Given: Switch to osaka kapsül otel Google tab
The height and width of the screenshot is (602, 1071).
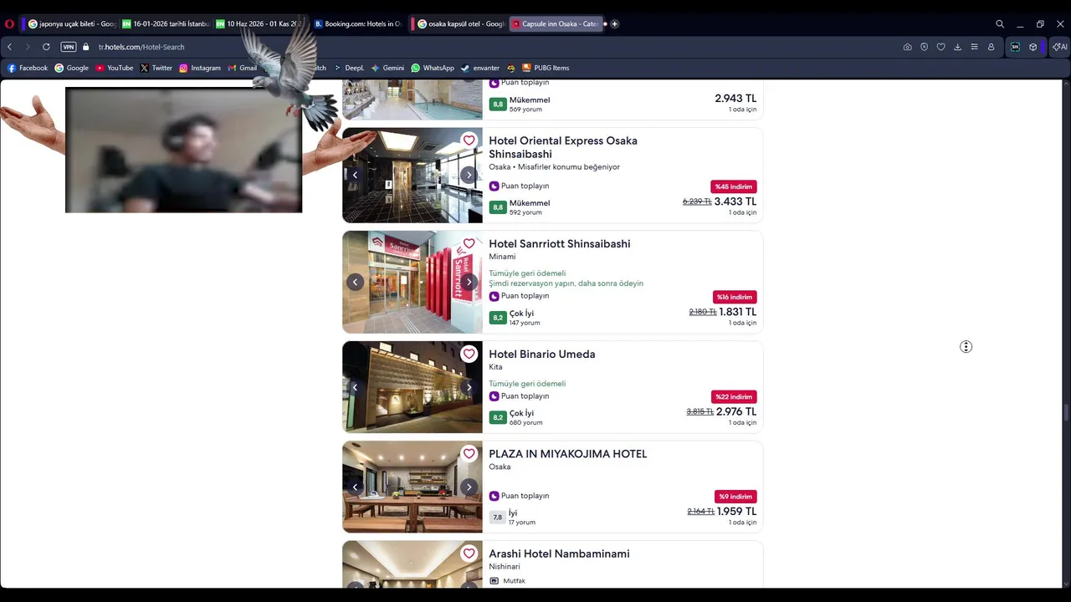Looking at the screenshot, I should (461, 24).
